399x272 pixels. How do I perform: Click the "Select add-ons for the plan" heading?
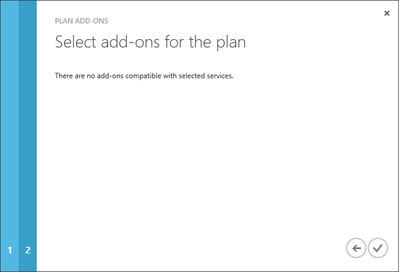(150, 43)
